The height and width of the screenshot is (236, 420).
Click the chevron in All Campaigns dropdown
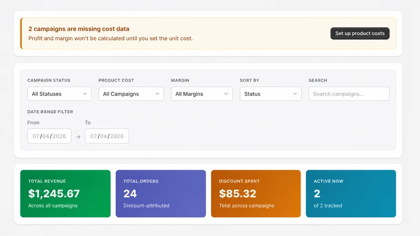pos(157,94)
